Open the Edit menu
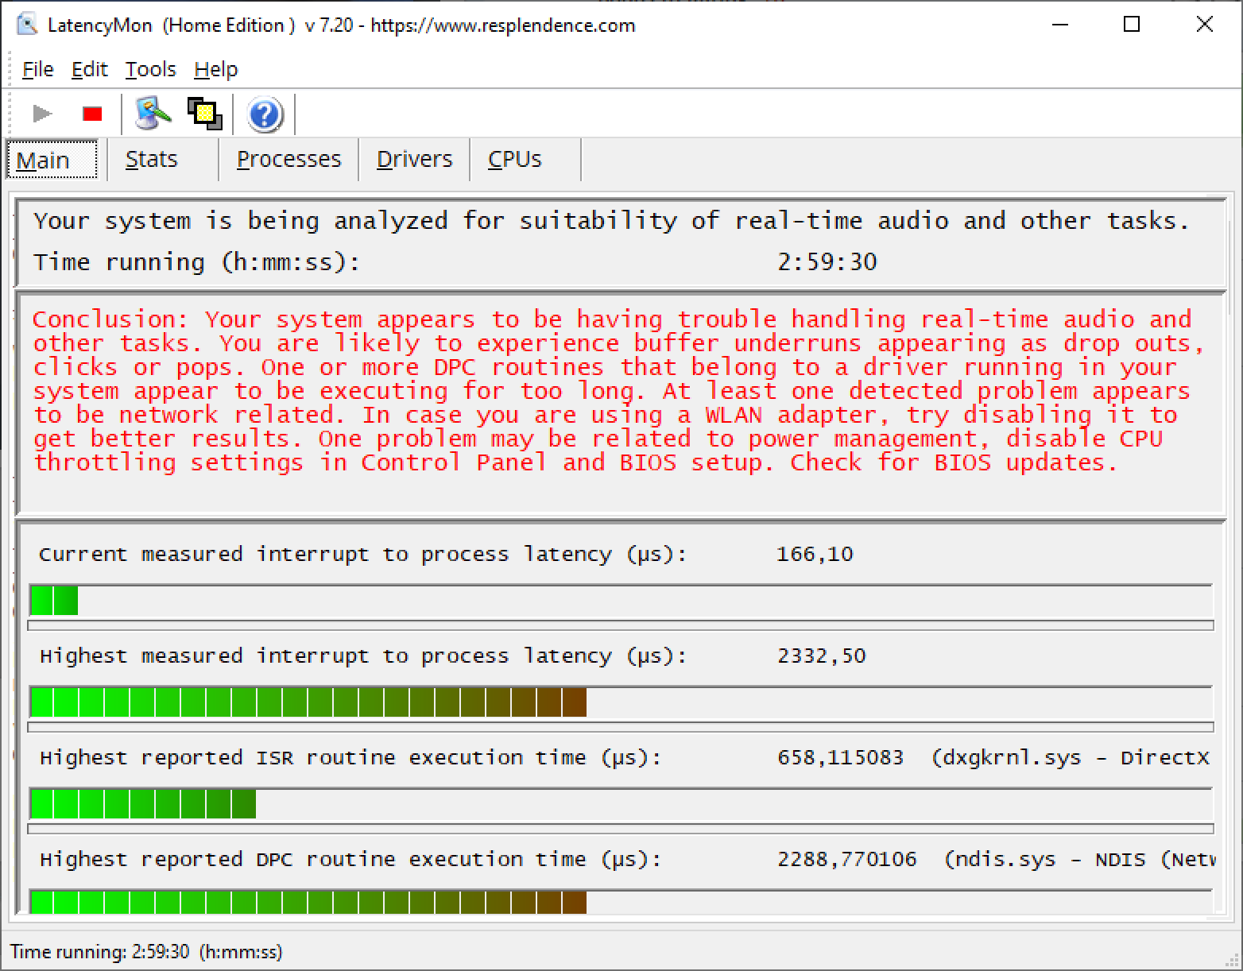The image size is (1243, 971). [x=89, y=70]
